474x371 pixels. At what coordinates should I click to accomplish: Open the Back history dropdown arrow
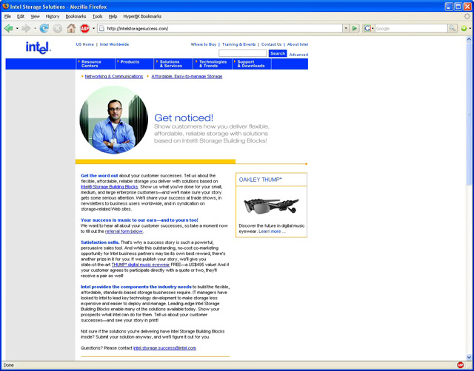(x=17, y=28)
